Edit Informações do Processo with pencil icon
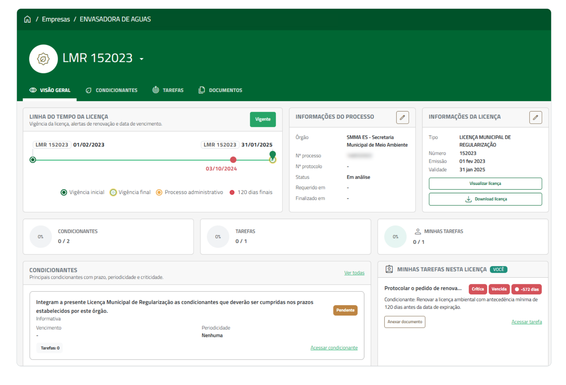 [x=402, y=117]
